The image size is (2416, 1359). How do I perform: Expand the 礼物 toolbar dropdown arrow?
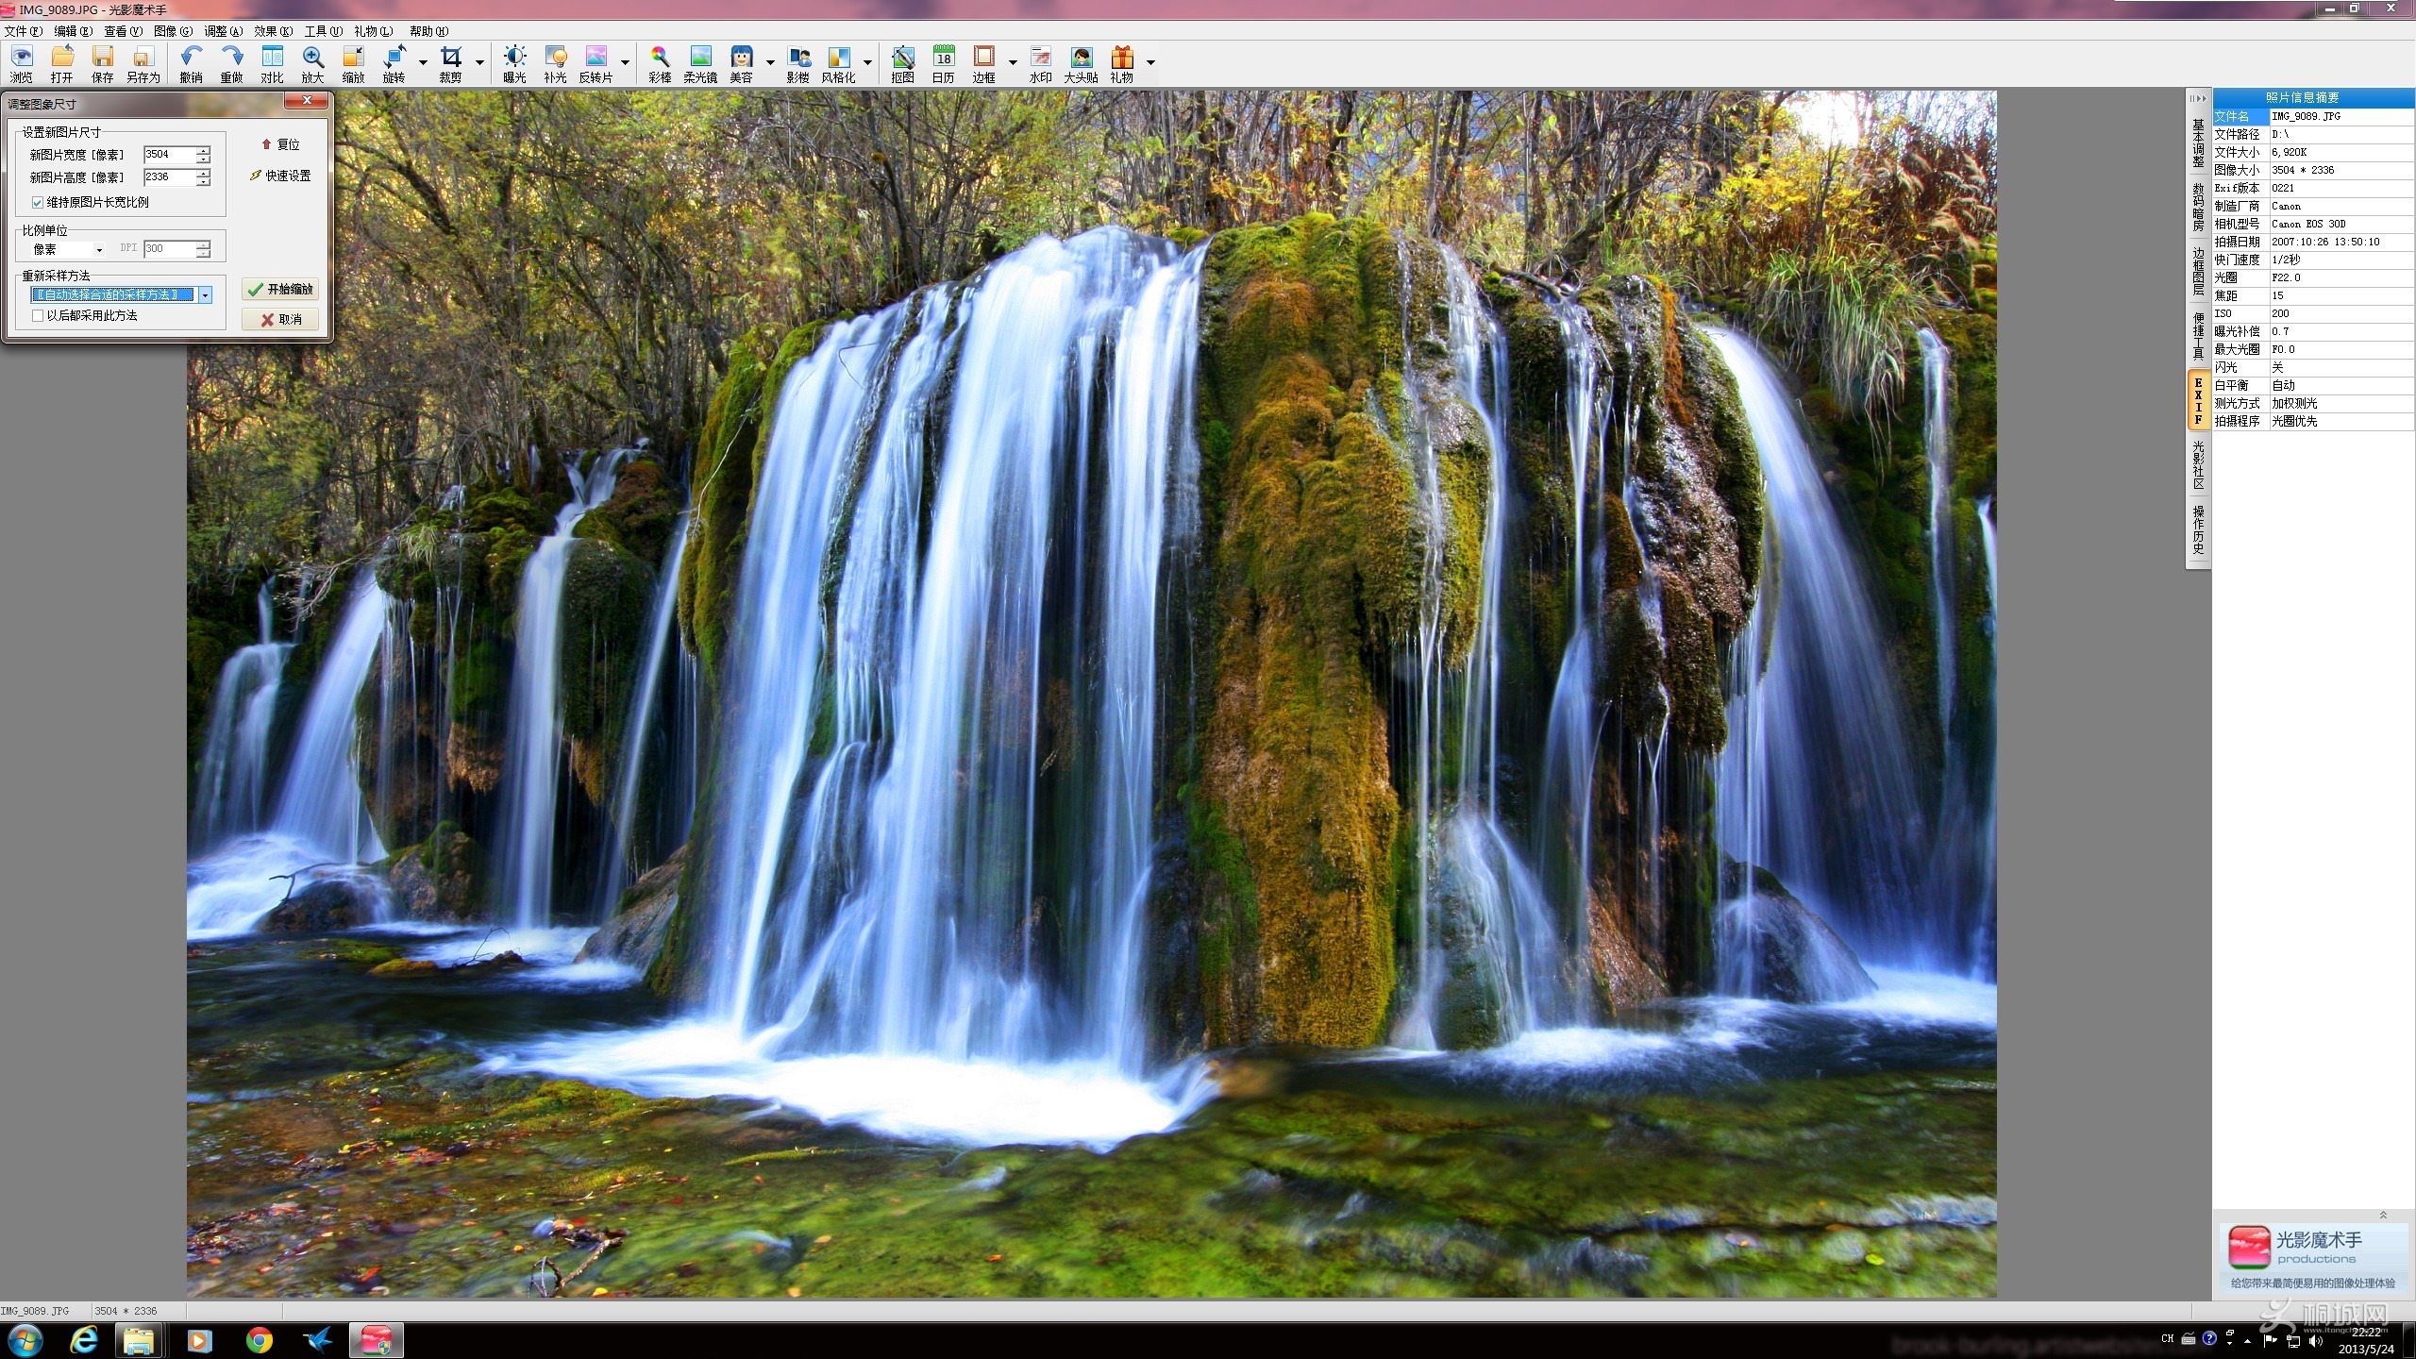click(1150, 62)
